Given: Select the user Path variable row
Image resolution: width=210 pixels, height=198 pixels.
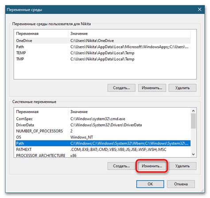Looking at the screenshot, I should [103, 47].
